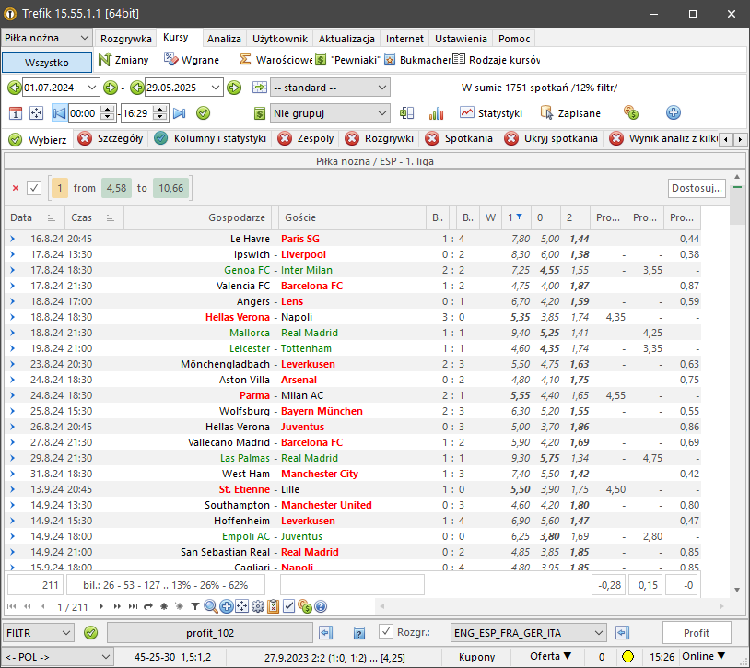Click the blue plus icon in the toolbar
750x668 pixels.
(673, 113)
